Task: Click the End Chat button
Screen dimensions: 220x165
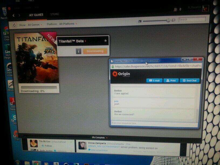Action: pyautogui.click(x=190, y=81)
